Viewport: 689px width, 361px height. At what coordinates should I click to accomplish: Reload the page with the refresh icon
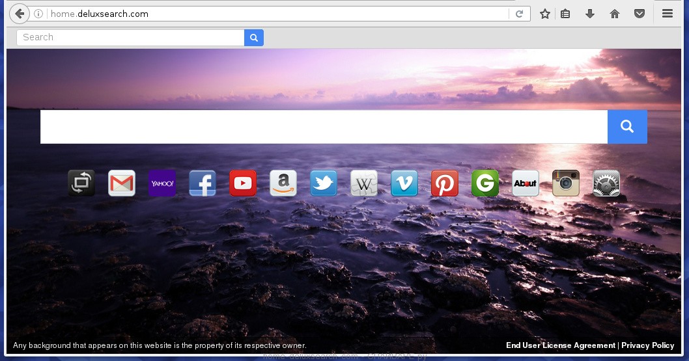click(x=519, y=14)
